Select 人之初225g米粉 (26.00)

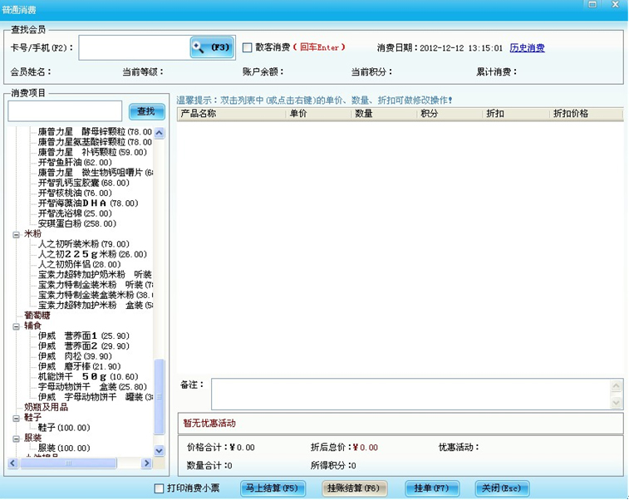(x=92, y=254)
